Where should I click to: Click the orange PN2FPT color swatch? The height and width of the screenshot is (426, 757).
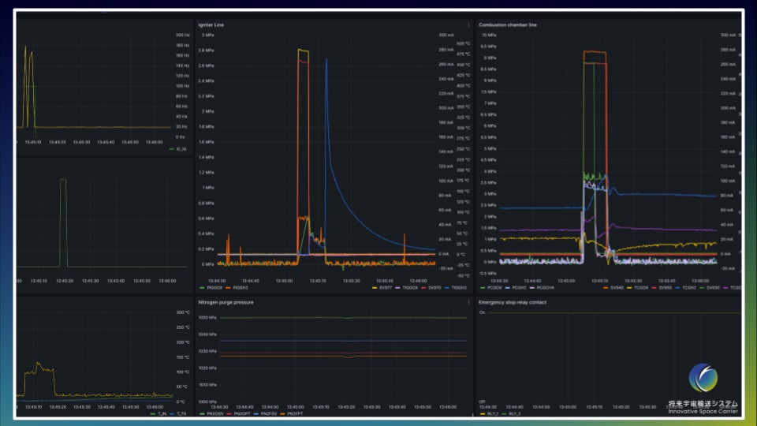pos(282,414)
